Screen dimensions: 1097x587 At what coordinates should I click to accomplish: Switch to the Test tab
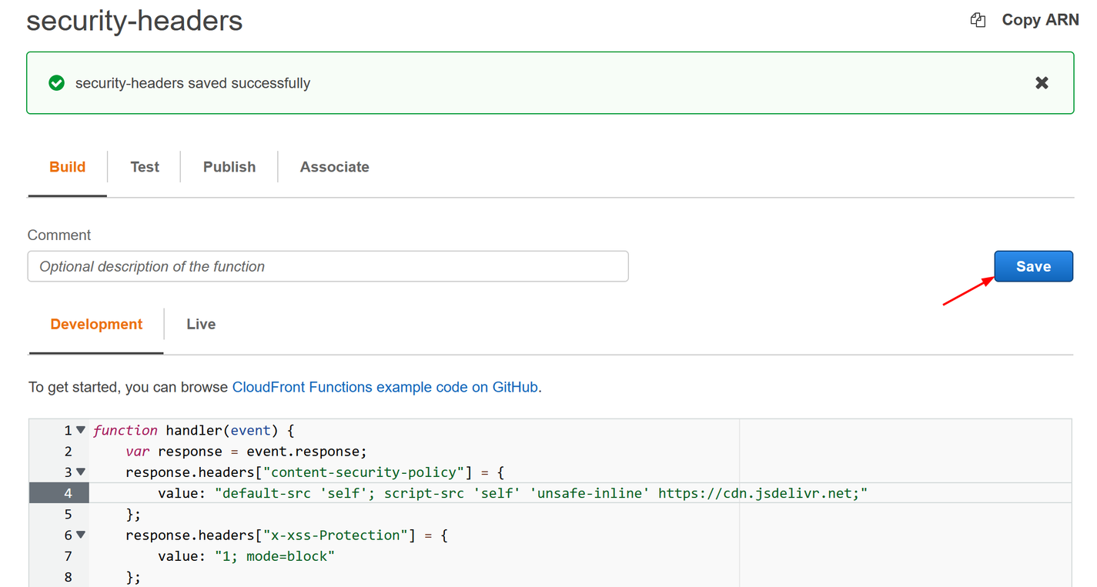pyautogui.click(x=144, y=166)
